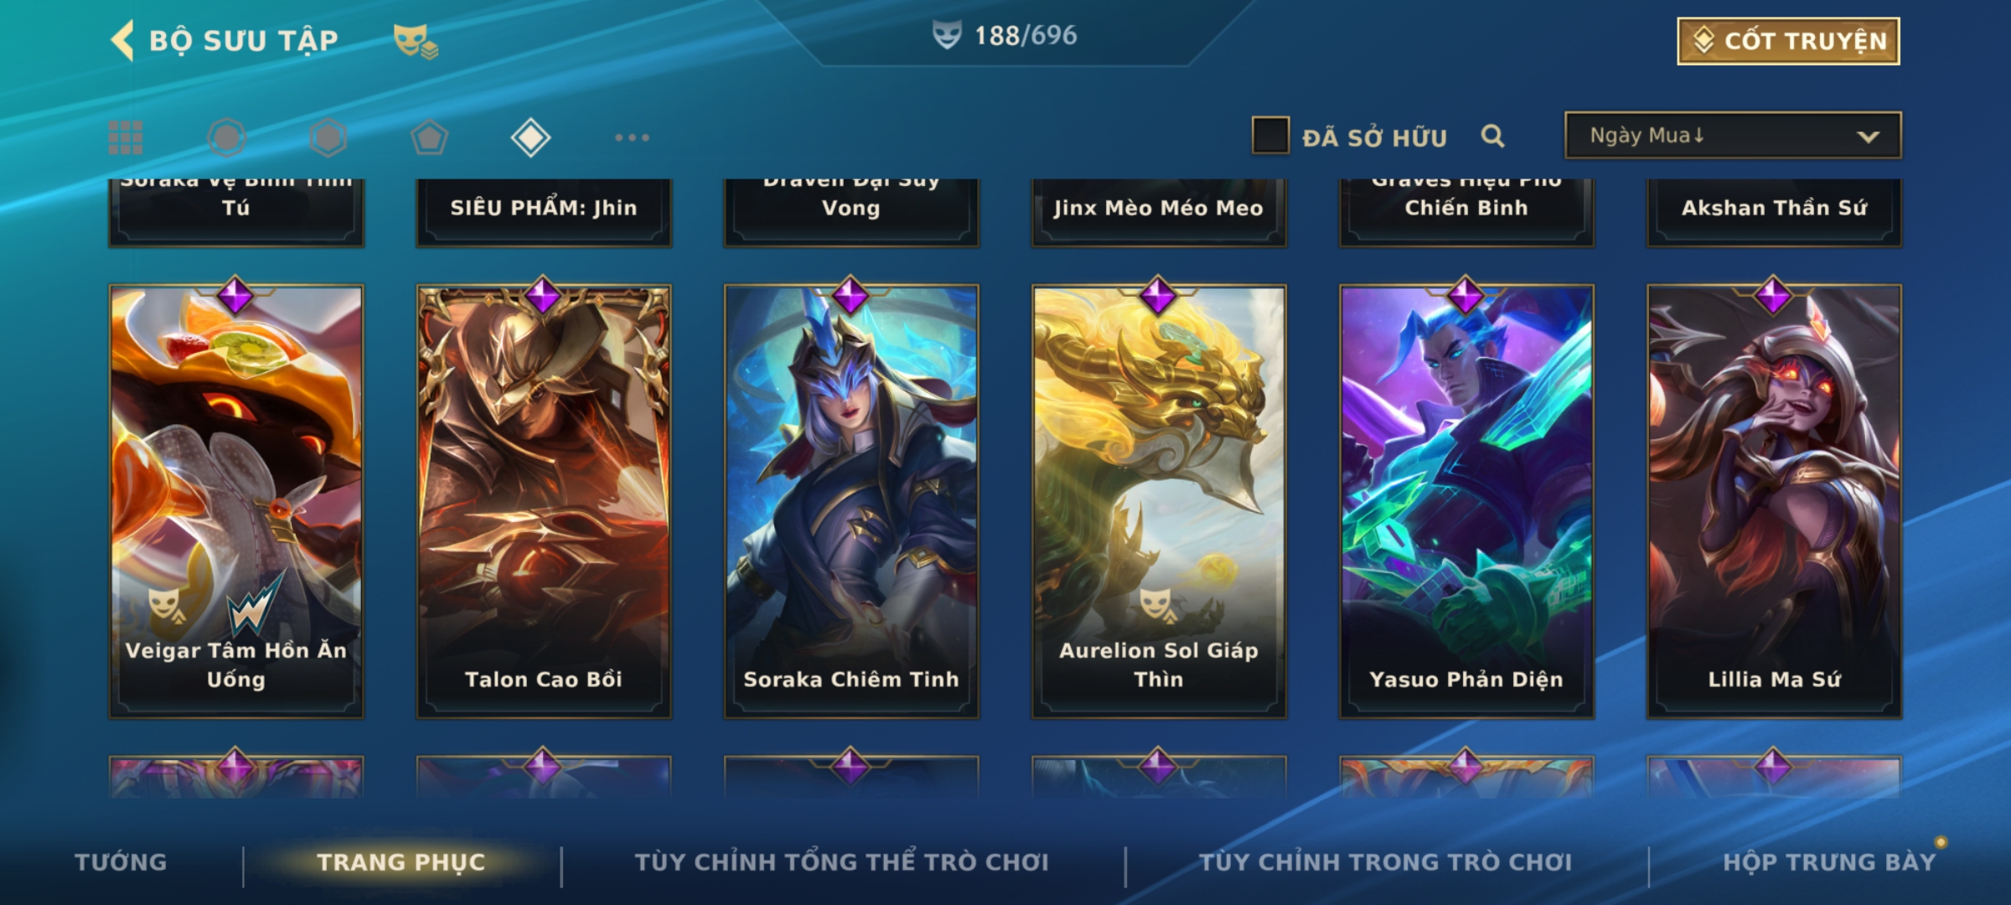The height and width of the screenshot is (905, 2011).
Task: Switch to Tùy Chỉnh Trong Trò Chơi tab
Action: [x=1385, y=862]
